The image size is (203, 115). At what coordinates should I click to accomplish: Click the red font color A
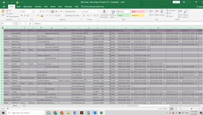pyautogui.click(x=42, y=16)
